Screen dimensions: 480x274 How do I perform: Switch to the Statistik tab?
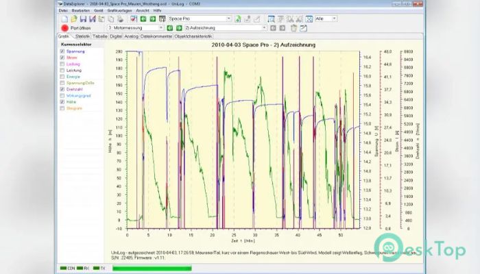pos(83,36)
